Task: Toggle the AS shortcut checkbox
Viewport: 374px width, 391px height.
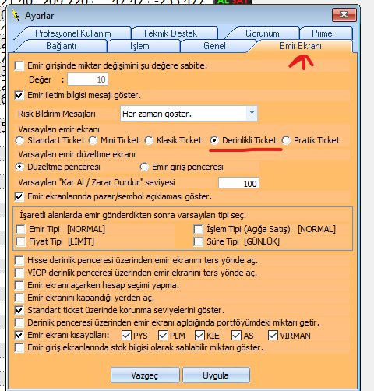Action: [x=237, y=336]
